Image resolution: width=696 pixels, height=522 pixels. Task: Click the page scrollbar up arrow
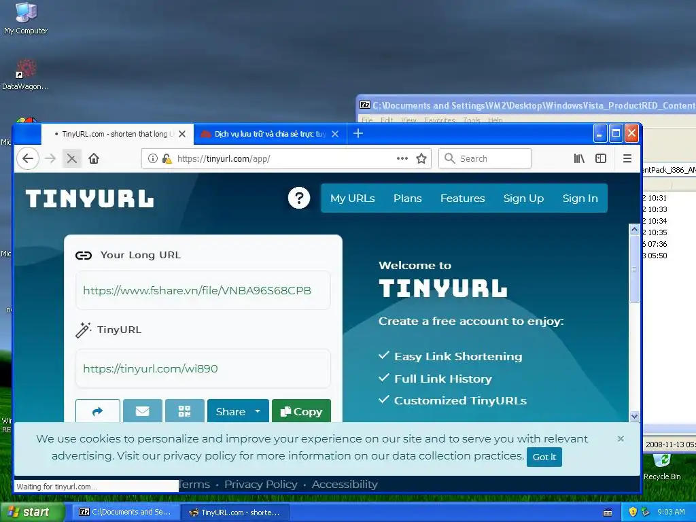[634, 230]
